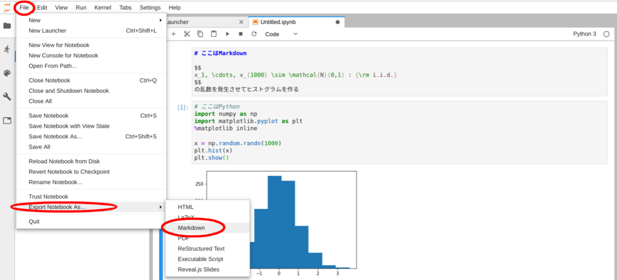
Task: Open the Edit menu
Action: click(x=42, y=7)
